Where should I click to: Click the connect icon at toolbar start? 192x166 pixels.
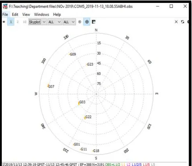pyautogui.click(x=4, y=22)
